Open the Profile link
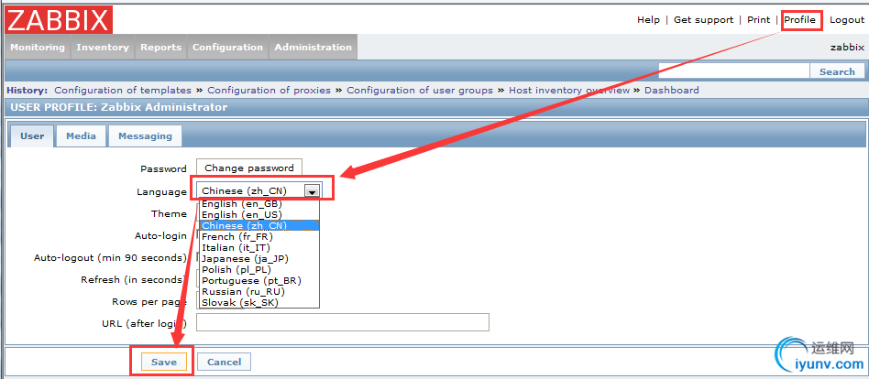 (799, 20)
